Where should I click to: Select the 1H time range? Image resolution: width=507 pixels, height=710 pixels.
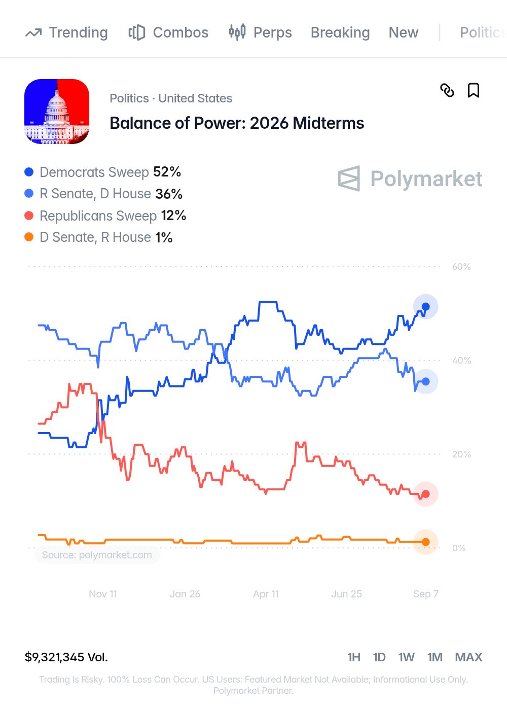[x=354, y=657]
